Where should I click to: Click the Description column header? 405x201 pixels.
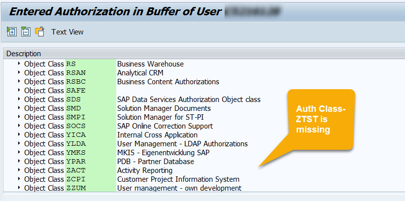pyautogui.click(x=24, y=54)
